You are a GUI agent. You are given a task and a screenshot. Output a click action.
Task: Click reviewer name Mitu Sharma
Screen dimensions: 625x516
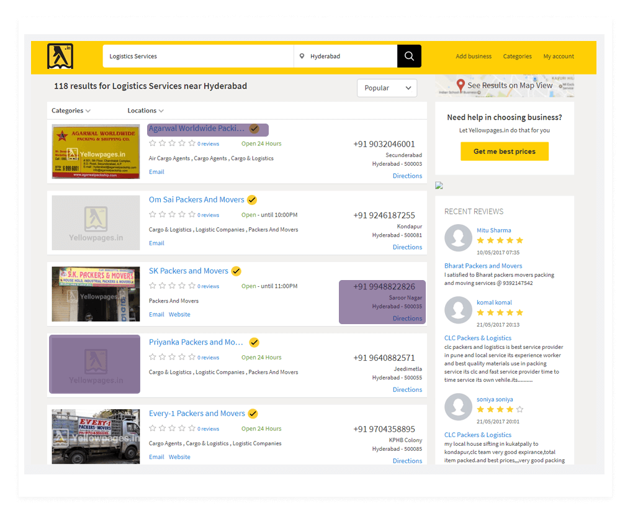493,230
